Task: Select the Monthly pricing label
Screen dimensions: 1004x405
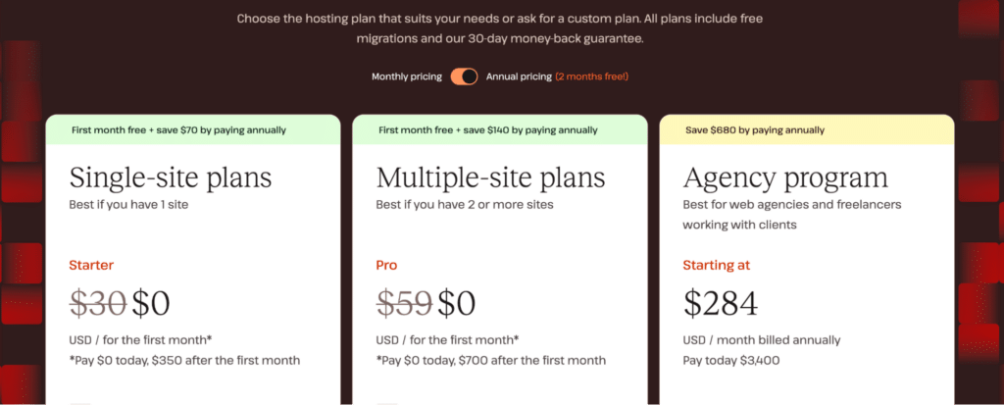Action: [x=407, y=76]
